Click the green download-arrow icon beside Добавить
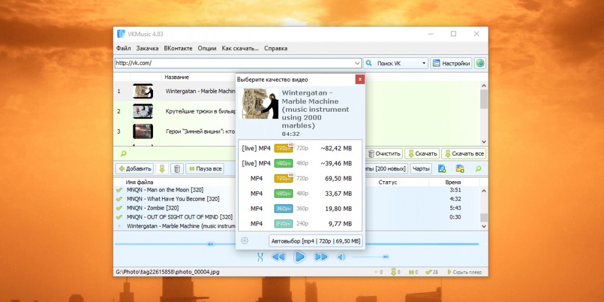Viewport: 604px width, 302px height. (162, 169)
